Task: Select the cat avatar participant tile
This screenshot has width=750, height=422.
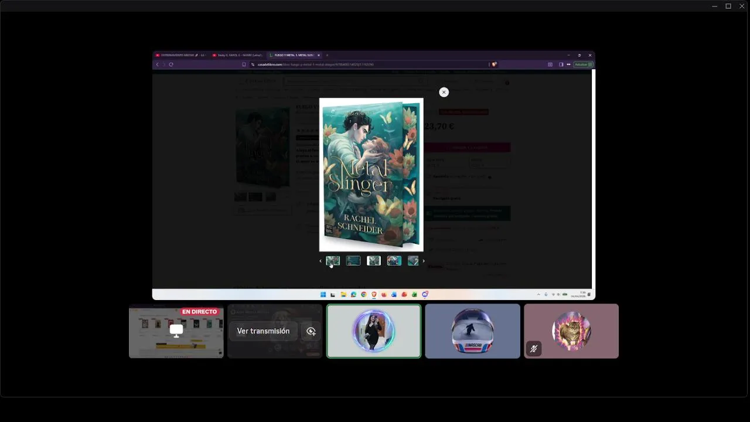Action: 571,331
